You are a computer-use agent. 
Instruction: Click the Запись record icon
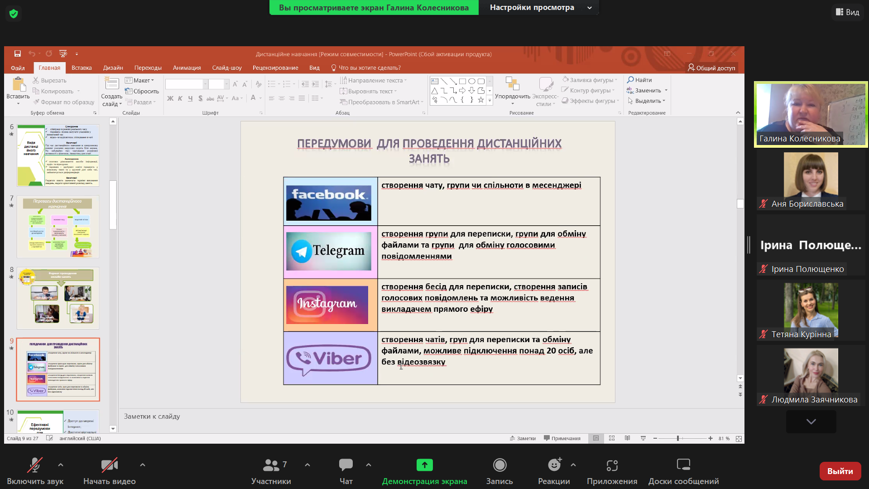pos(499,465)
